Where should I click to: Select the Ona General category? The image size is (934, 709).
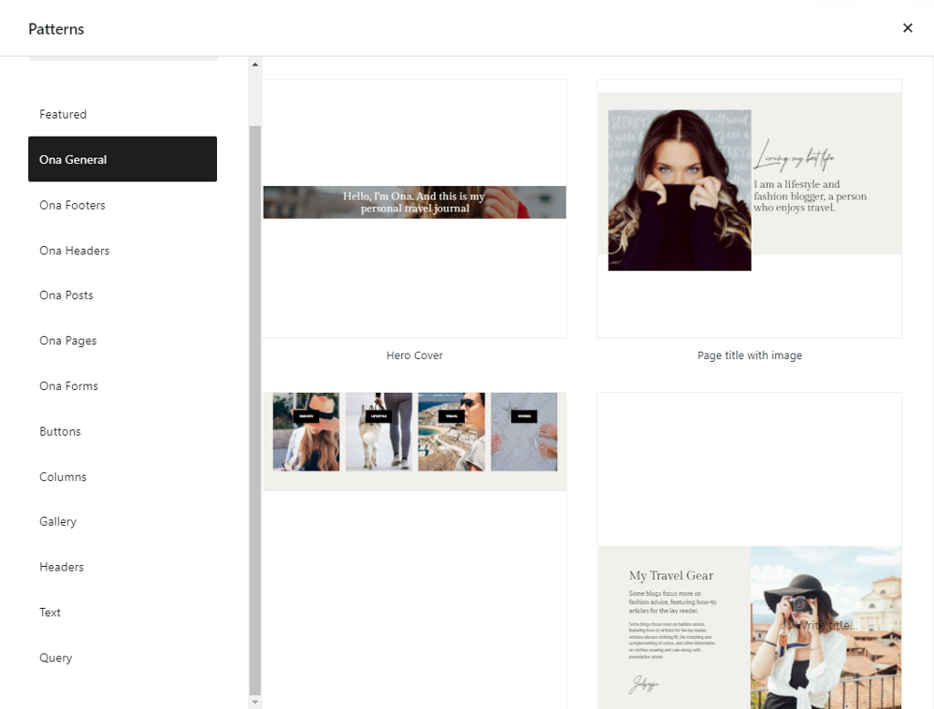[x=122, y=159]
